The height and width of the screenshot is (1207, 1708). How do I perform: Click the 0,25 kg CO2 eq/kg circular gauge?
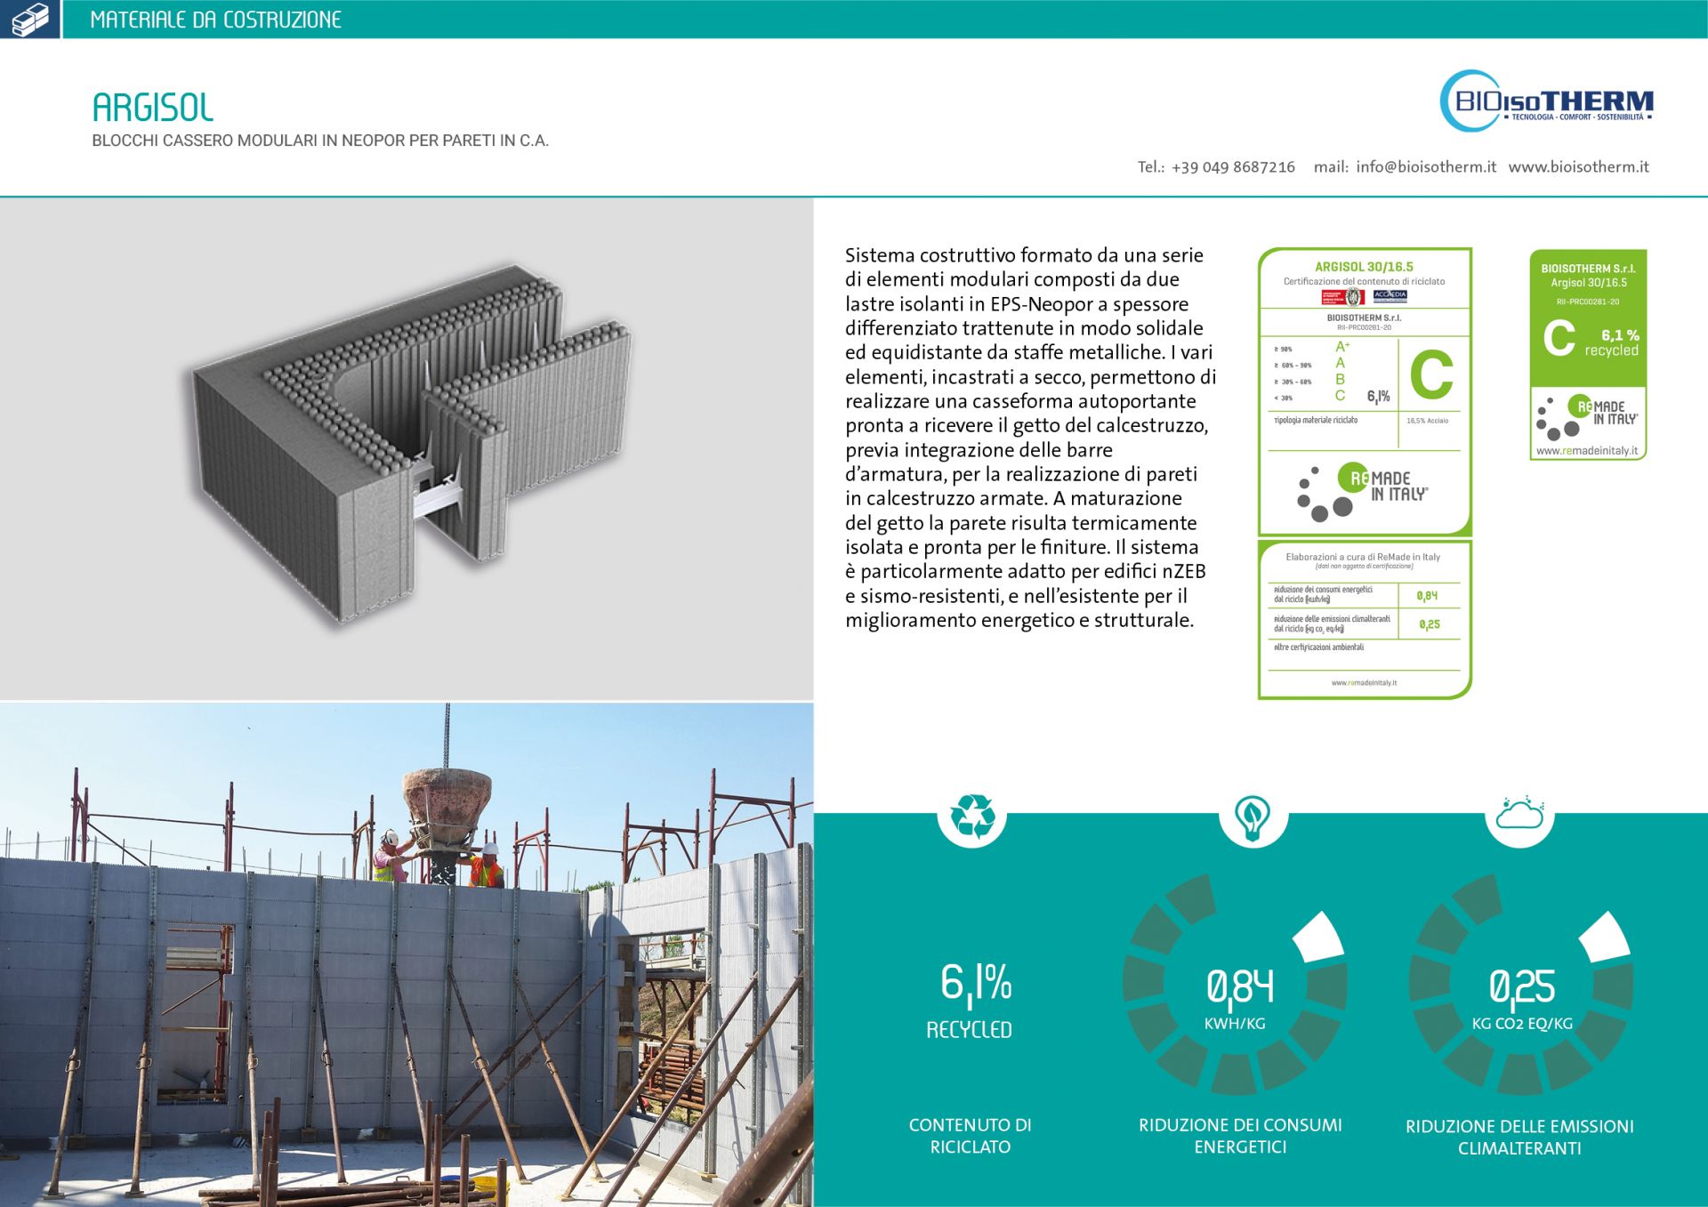tap(1521, 984)
